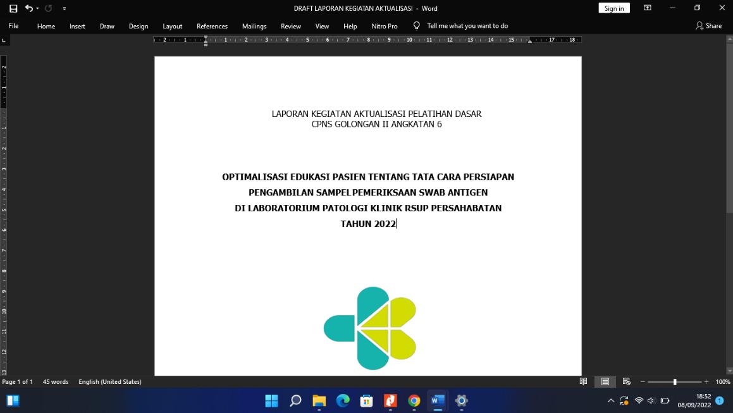Open Google Chrome from taskbar

pos(414,401)
